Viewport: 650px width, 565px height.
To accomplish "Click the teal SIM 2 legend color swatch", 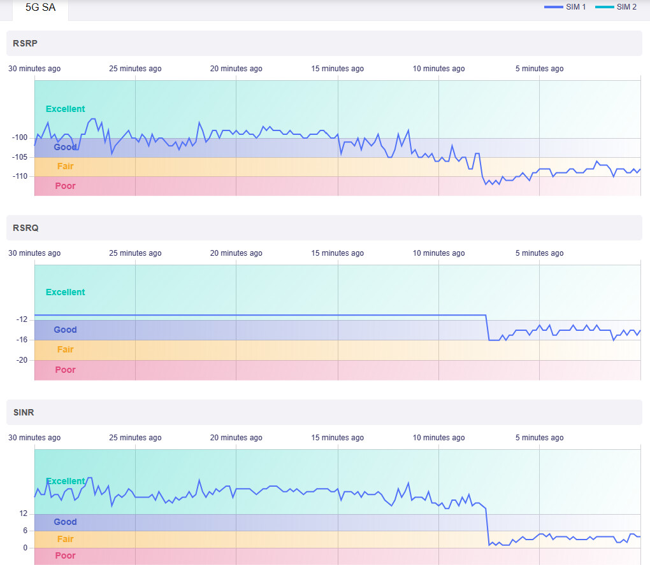I will click(604, 7).
